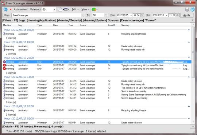The width and height of the screenshot is (197, 135).
Task: Open the View menu
Action: 85,9
